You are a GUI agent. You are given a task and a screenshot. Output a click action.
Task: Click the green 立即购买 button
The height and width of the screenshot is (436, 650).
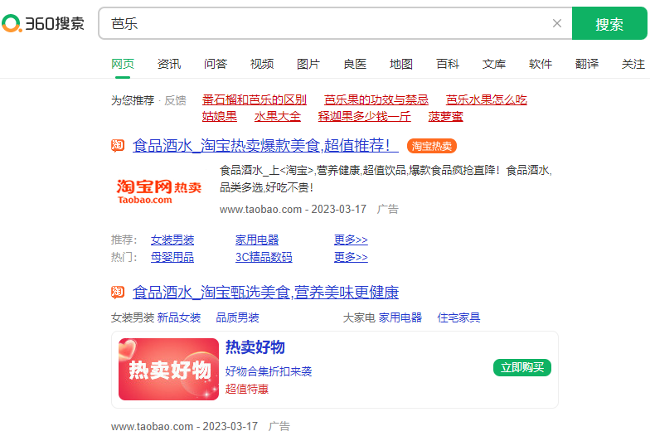click(x=522, y=368)
